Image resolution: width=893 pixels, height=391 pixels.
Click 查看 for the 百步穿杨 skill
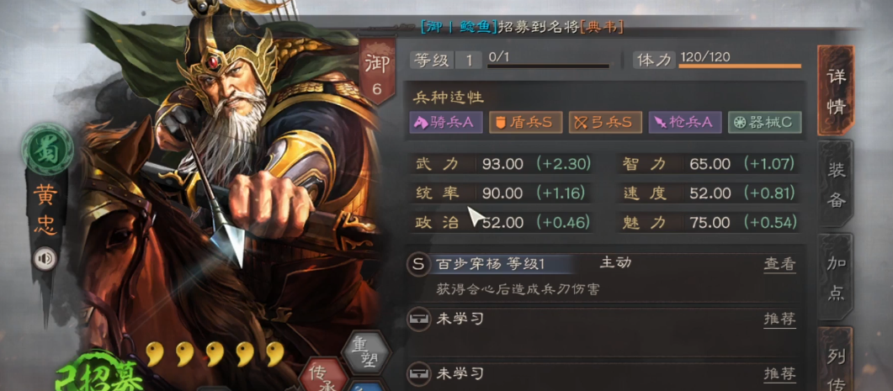pyautogui.click(x=779, y=264)
